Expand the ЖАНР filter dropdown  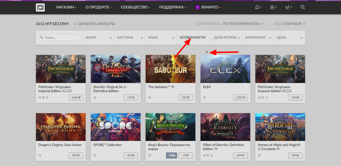point(99,38)
